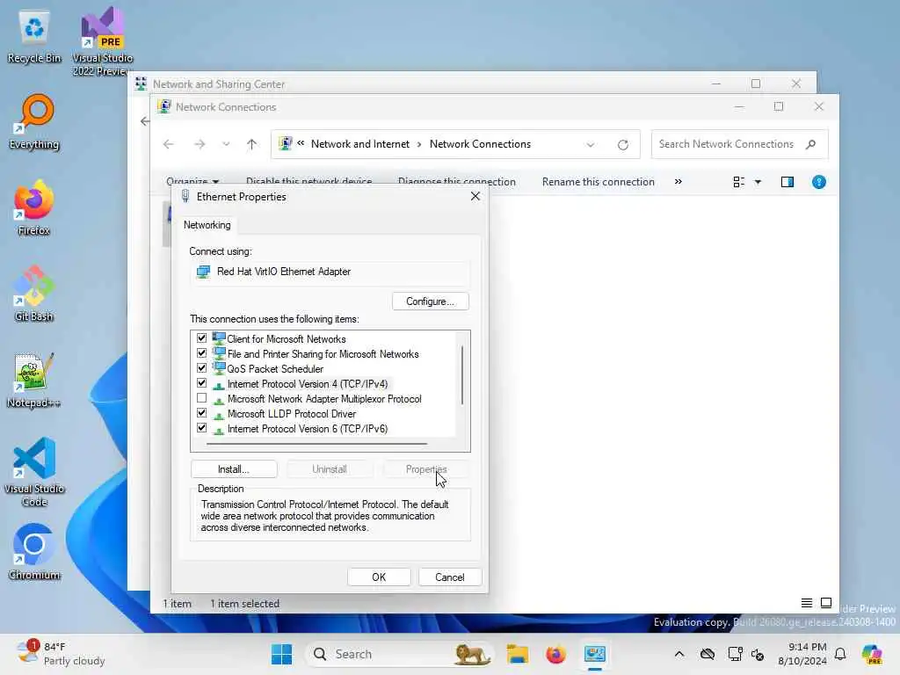Viewport: 900px width, 675px height.
Task: Show more toolbar commands chevron
Action: (679, 181)
